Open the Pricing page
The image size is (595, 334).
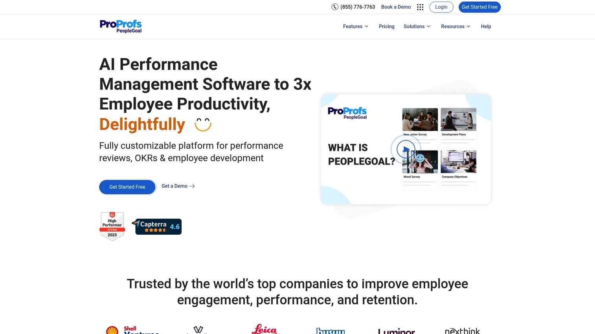tap(386, 26)
